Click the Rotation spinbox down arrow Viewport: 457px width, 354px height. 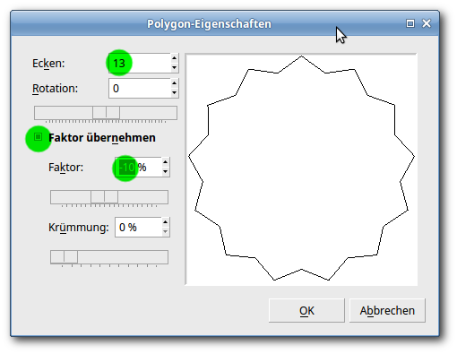pyautogui.click(x=175, y=93)
